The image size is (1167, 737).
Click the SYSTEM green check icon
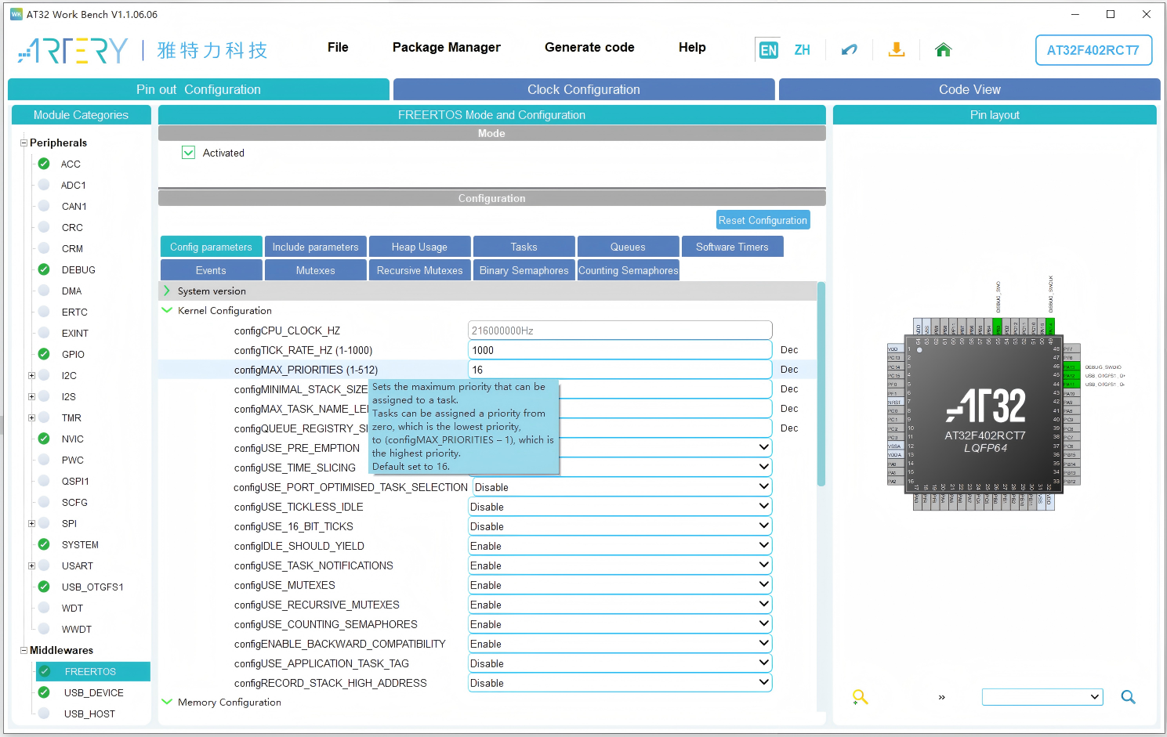(x=44, y=544)
